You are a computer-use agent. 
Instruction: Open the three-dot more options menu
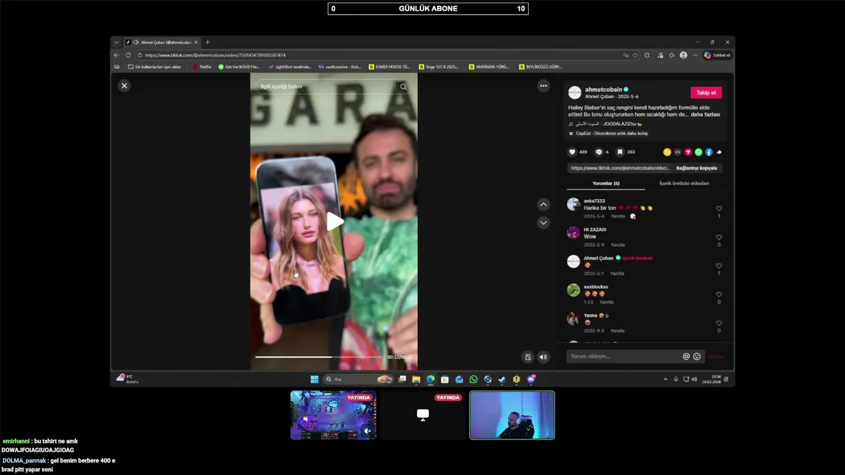543,86
